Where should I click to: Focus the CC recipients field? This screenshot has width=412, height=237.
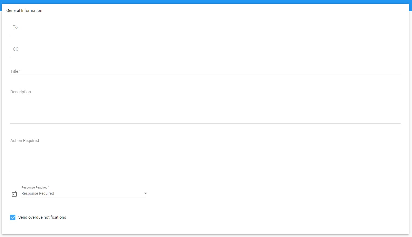(x=205, y=50)
